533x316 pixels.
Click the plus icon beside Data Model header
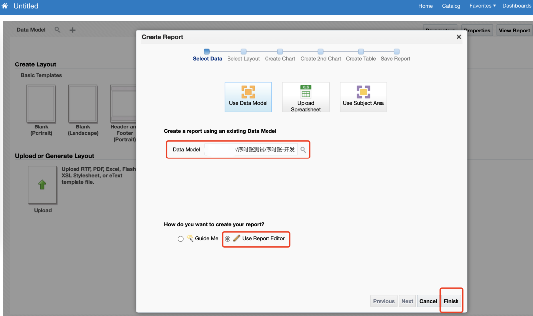(72, 30)
